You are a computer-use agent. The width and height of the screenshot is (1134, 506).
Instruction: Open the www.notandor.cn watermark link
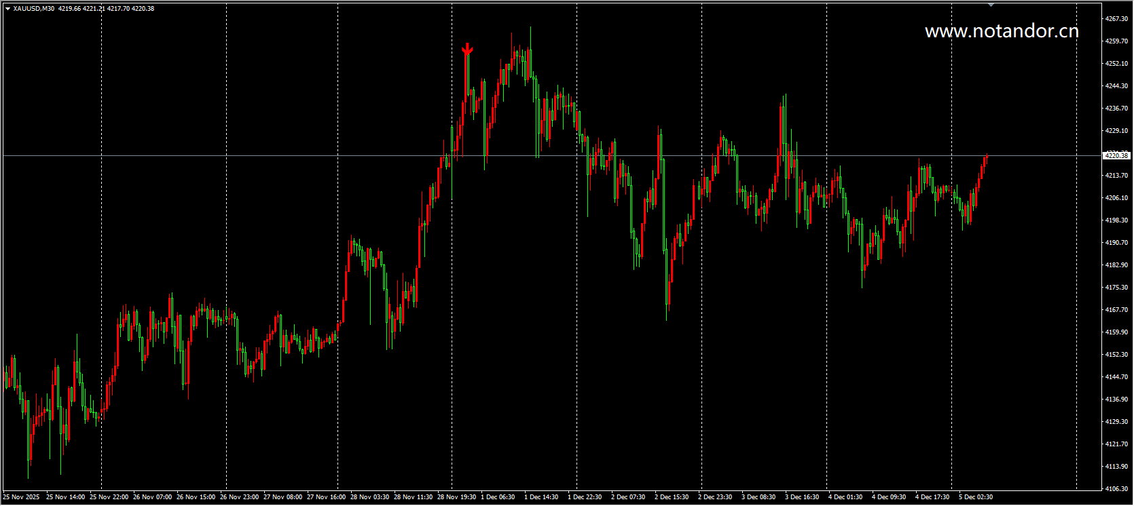[x=1002, y=31]
